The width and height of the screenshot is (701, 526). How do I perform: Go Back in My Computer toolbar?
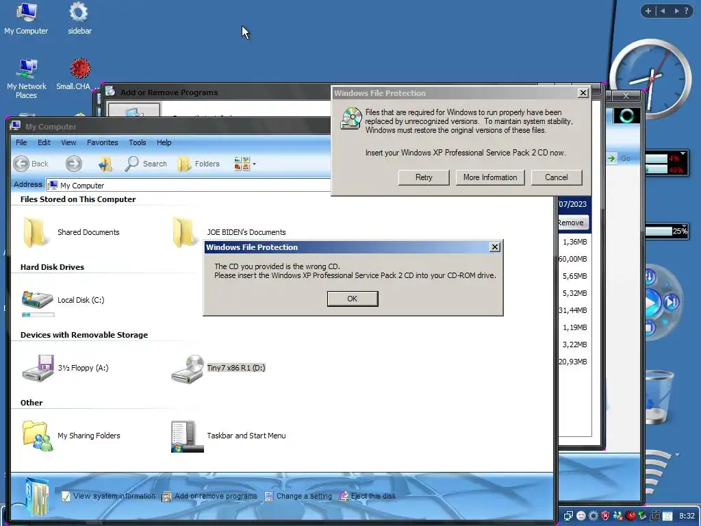click(x=30, y=164)
